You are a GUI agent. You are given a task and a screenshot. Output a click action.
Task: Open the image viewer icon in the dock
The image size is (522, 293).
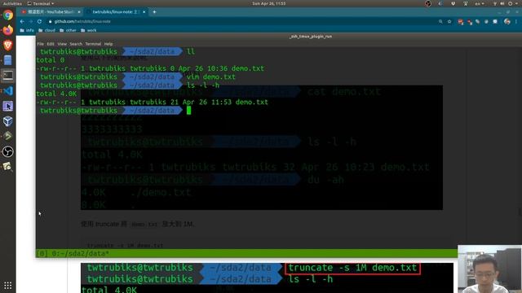coord(7,166)
